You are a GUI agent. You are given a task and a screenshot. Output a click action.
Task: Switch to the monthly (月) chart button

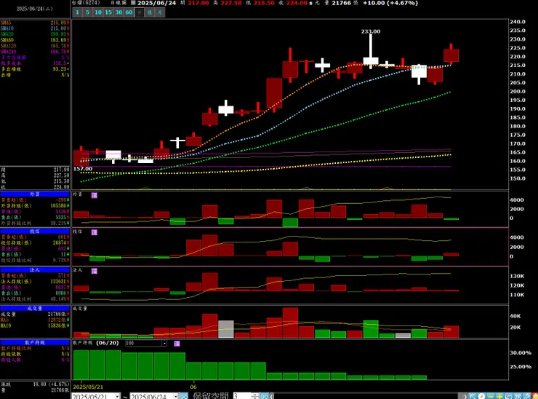[x=160, y=12]
